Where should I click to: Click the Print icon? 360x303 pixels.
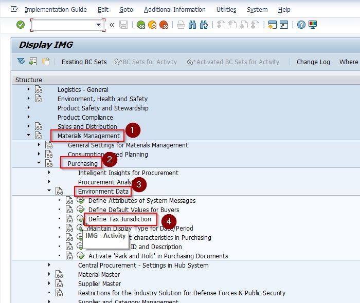tap(181, 25)
